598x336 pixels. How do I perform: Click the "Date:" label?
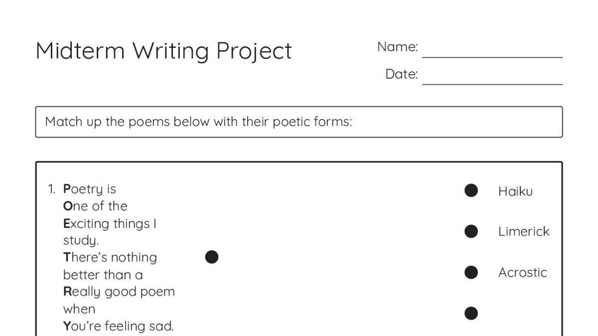402,75
